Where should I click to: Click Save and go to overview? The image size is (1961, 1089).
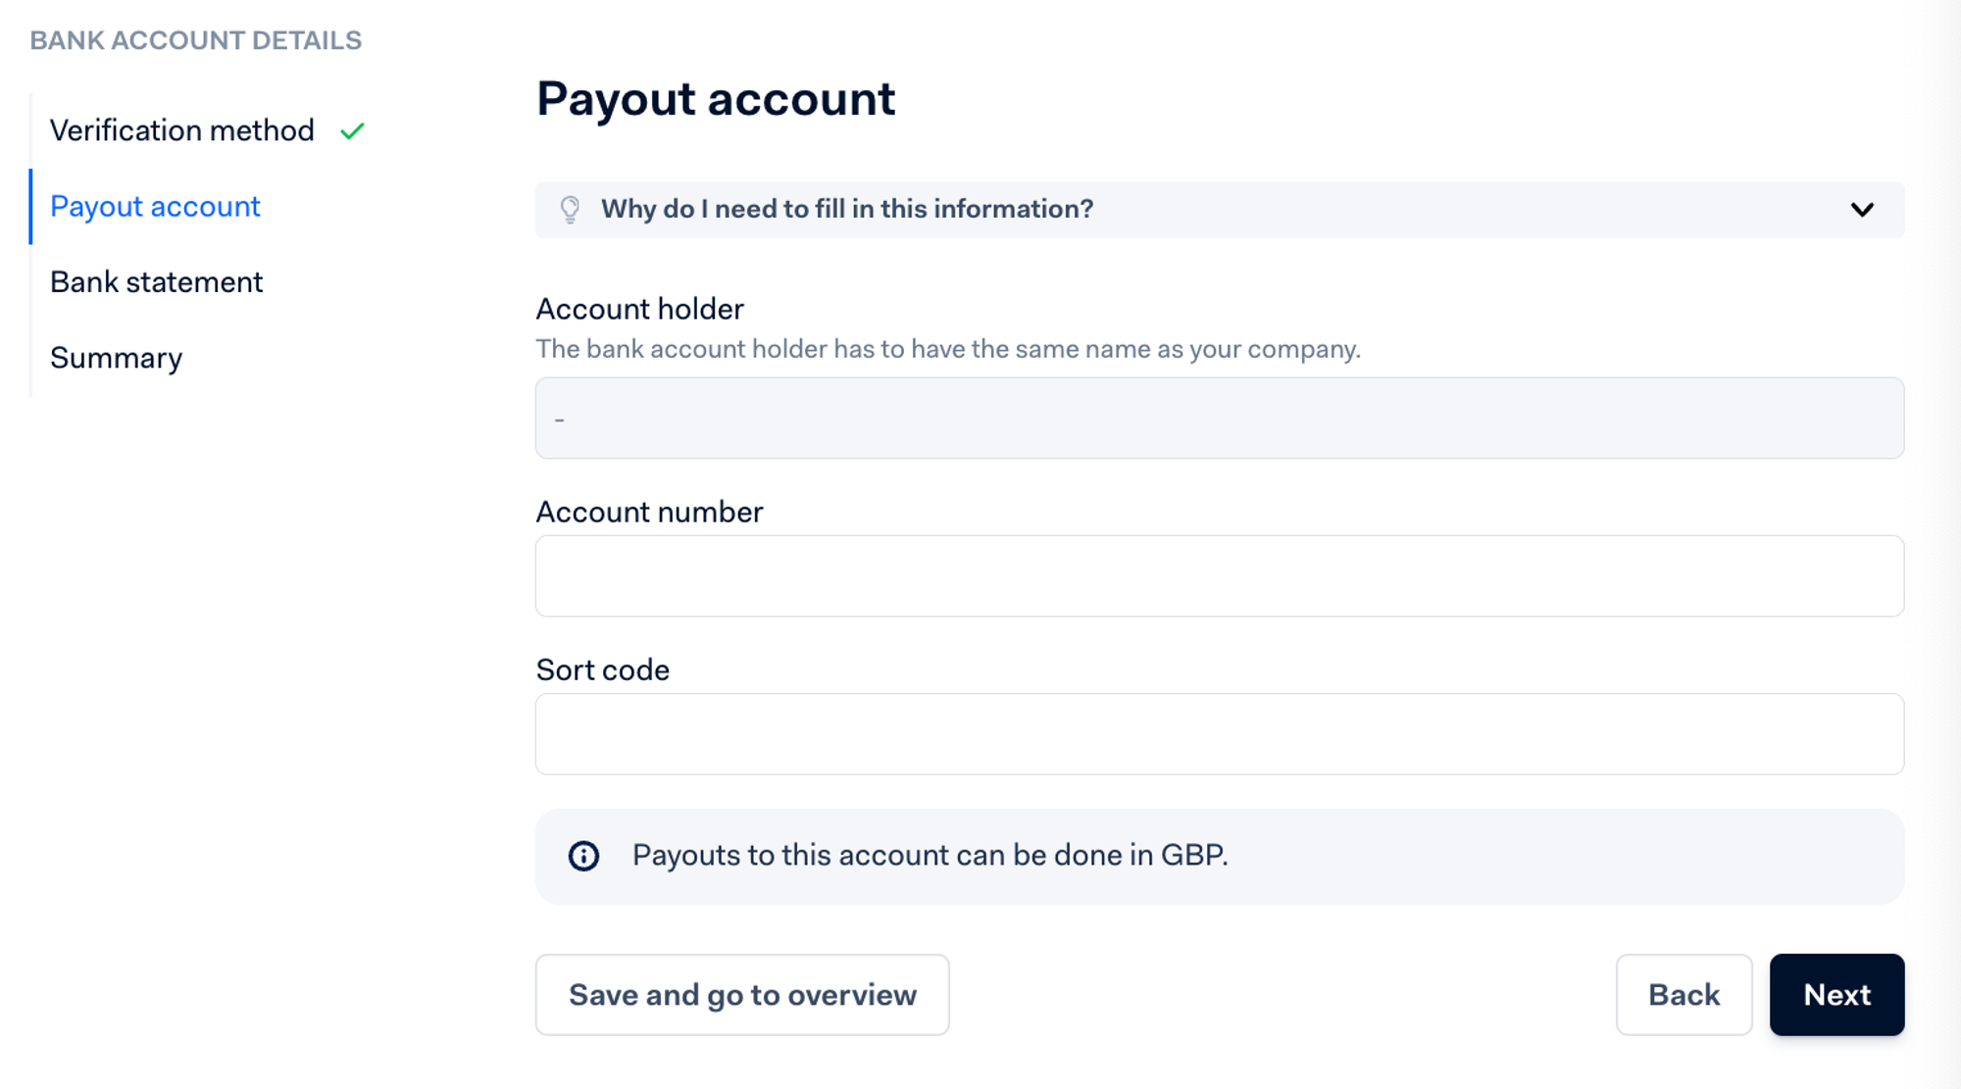(742, 995)
